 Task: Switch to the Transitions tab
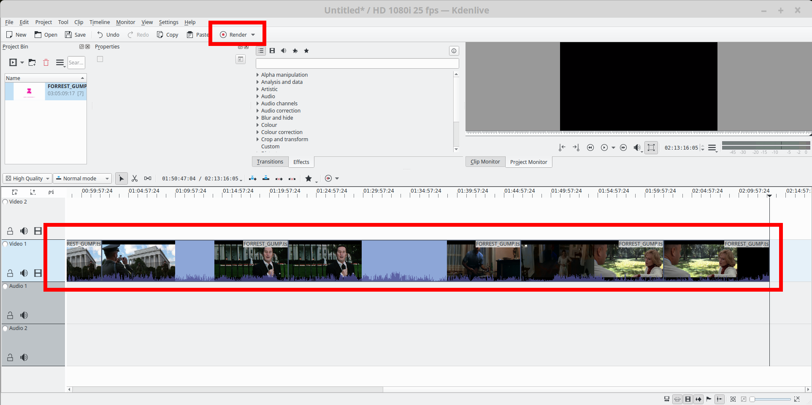pyautogui.click(x=270, y=162)
